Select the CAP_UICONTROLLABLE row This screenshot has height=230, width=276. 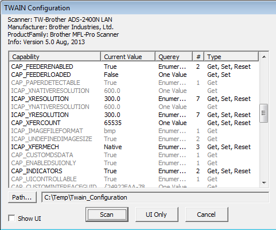pyautogui.click(x=134, y=179)
